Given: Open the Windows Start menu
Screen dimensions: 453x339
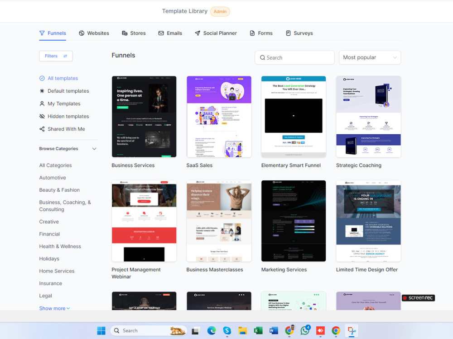Looking at the screenshot, I should [x=101, y=331].
